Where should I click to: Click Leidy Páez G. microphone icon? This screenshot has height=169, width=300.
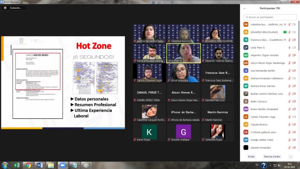[x=289, y=48]
